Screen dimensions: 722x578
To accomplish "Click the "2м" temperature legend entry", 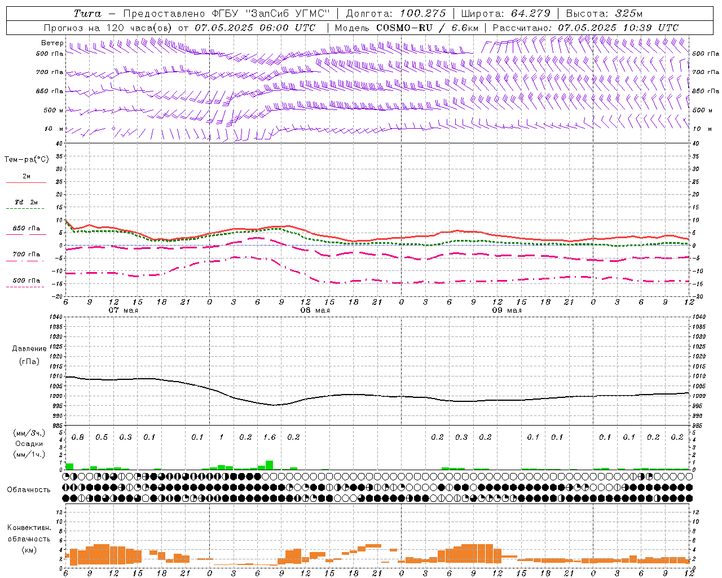I will 27,177.
